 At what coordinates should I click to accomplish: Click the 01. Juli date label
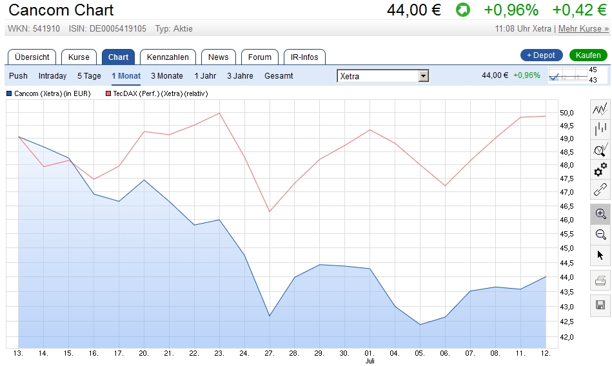click(x=370, y=356)
